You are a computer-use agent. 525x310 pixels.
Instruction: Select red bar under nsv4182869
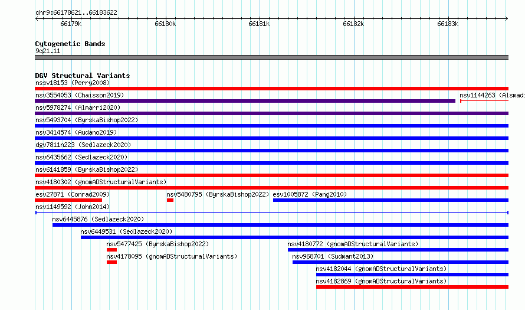point(412,287)
